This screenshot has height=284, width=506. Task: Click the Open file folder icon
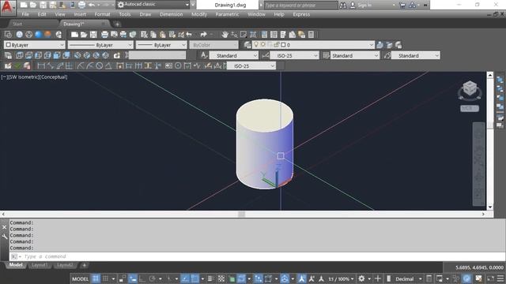[x=84, y=35]
